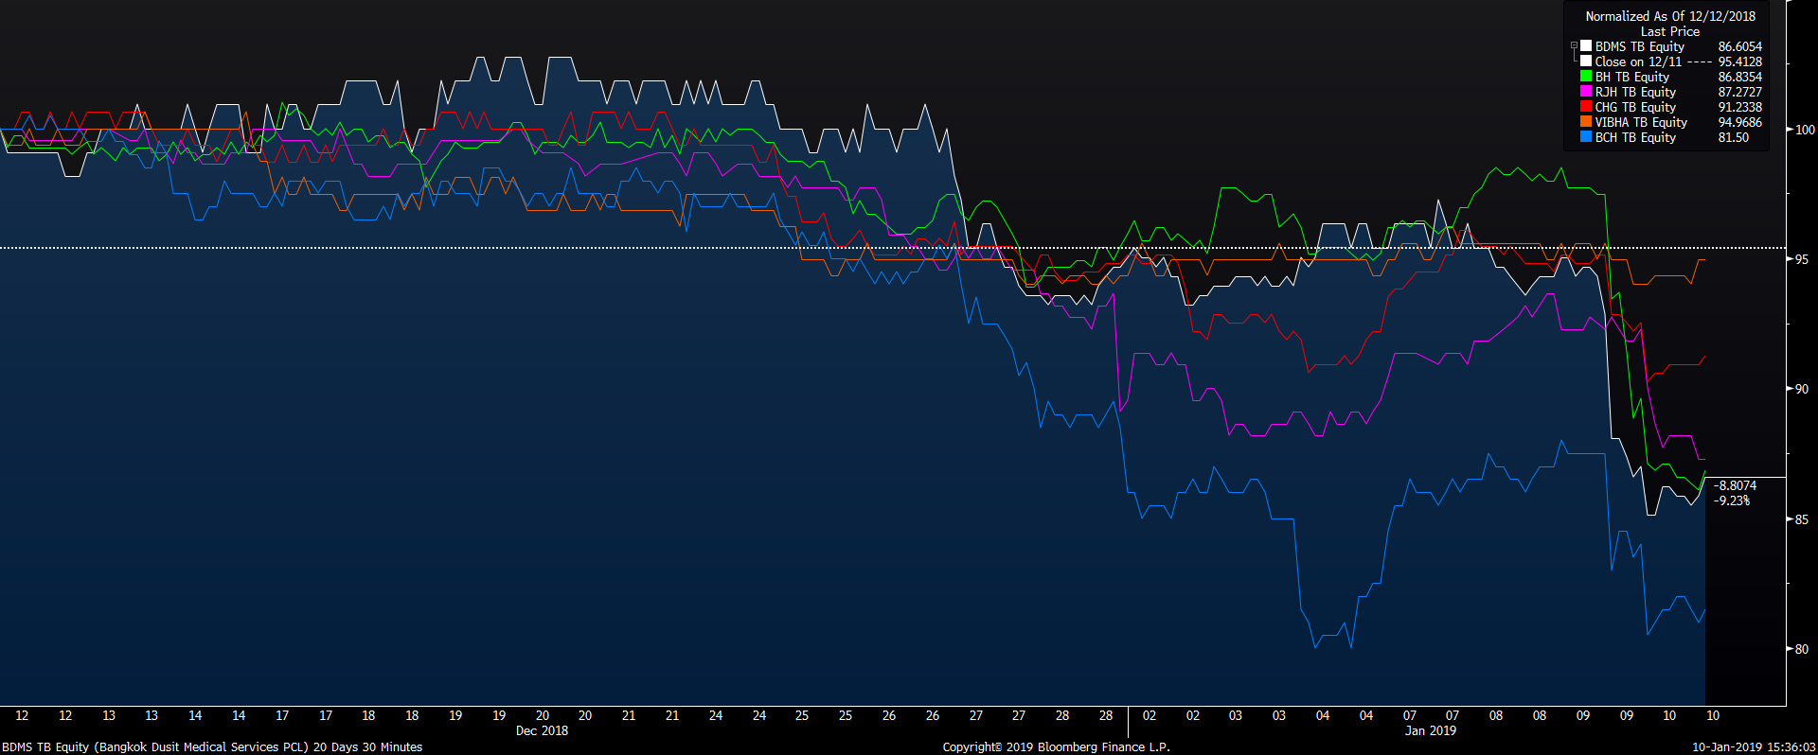Click the 85 y-axis tick label
Viewport: 1818px width, 755px height.
coord(1802,519)
